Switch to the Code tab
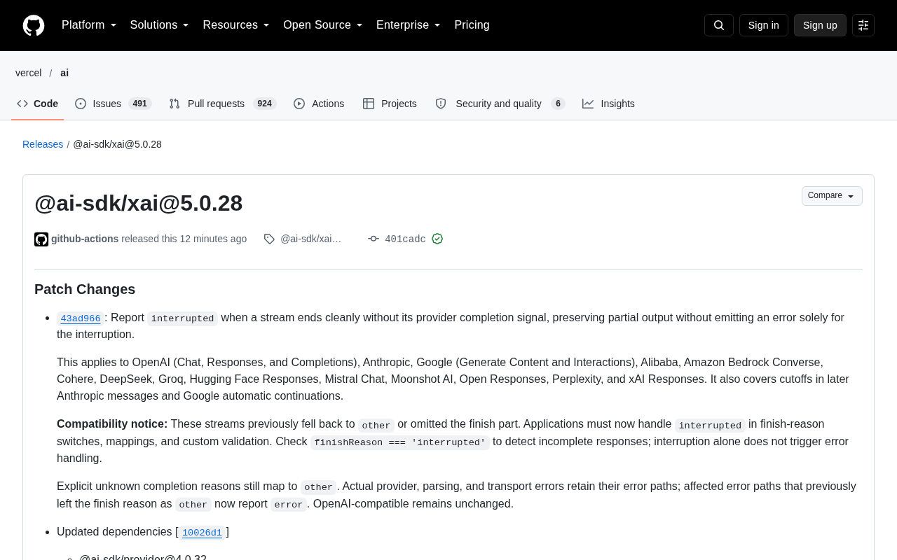 point(38,104)
